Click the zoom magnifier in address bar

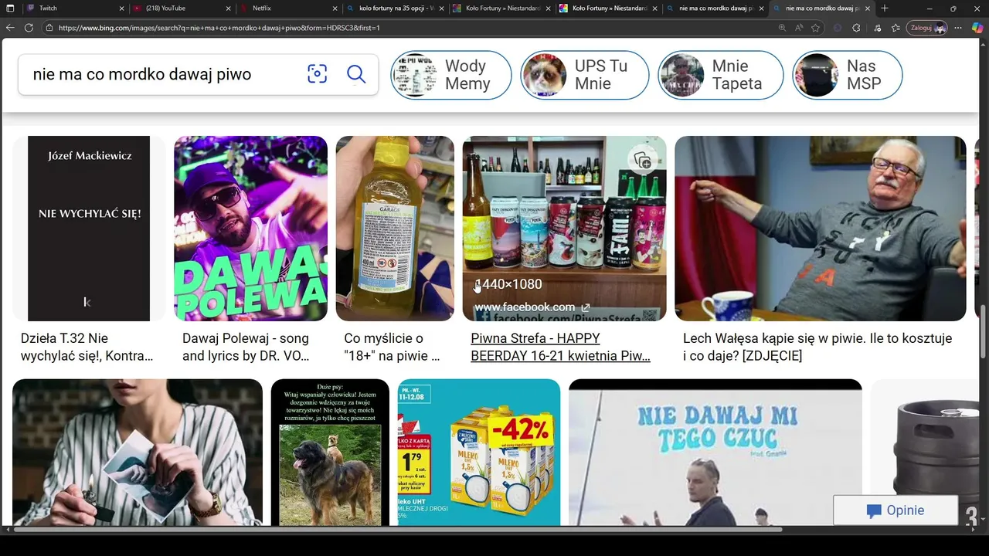click(x=782, y=28)
